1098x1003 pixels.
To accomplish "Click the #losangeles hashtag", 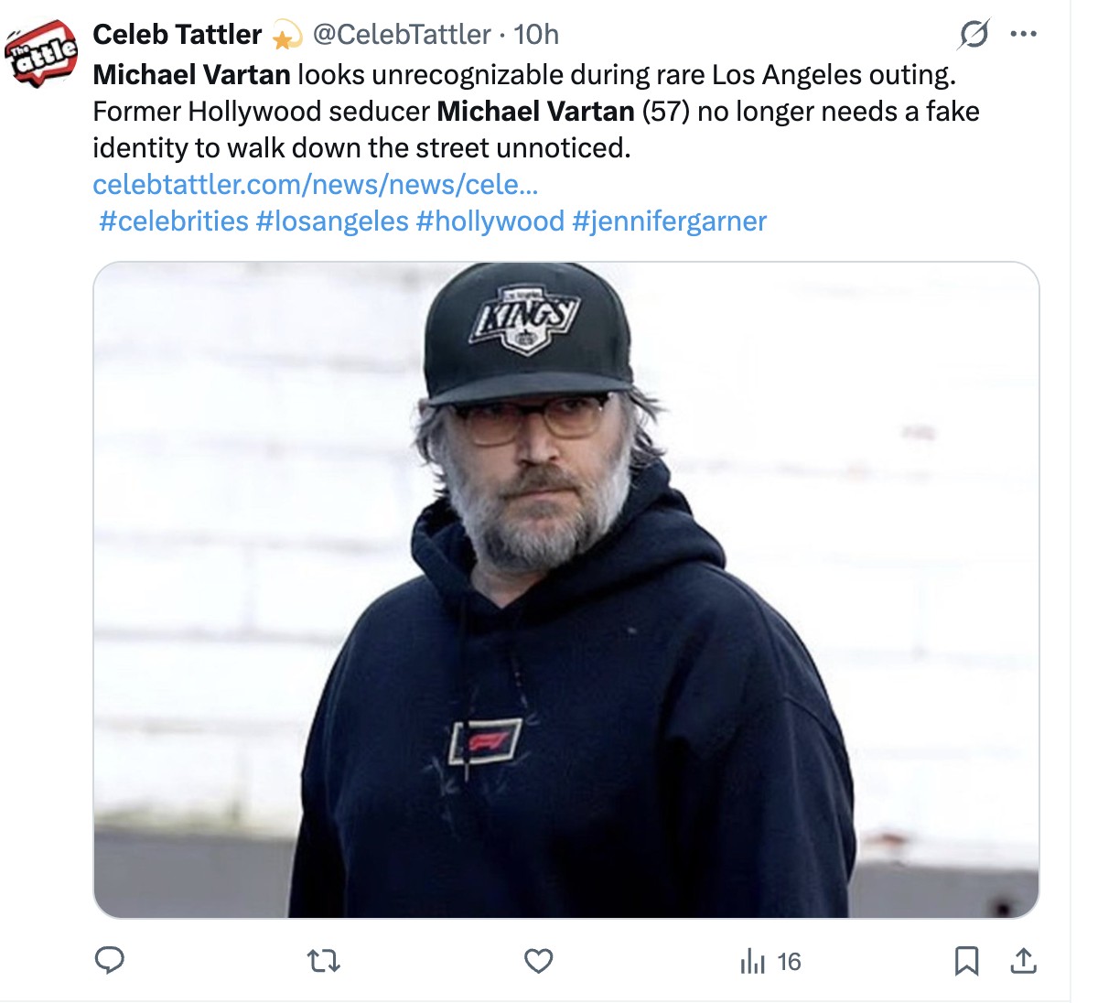I will (x=332, y=221).
